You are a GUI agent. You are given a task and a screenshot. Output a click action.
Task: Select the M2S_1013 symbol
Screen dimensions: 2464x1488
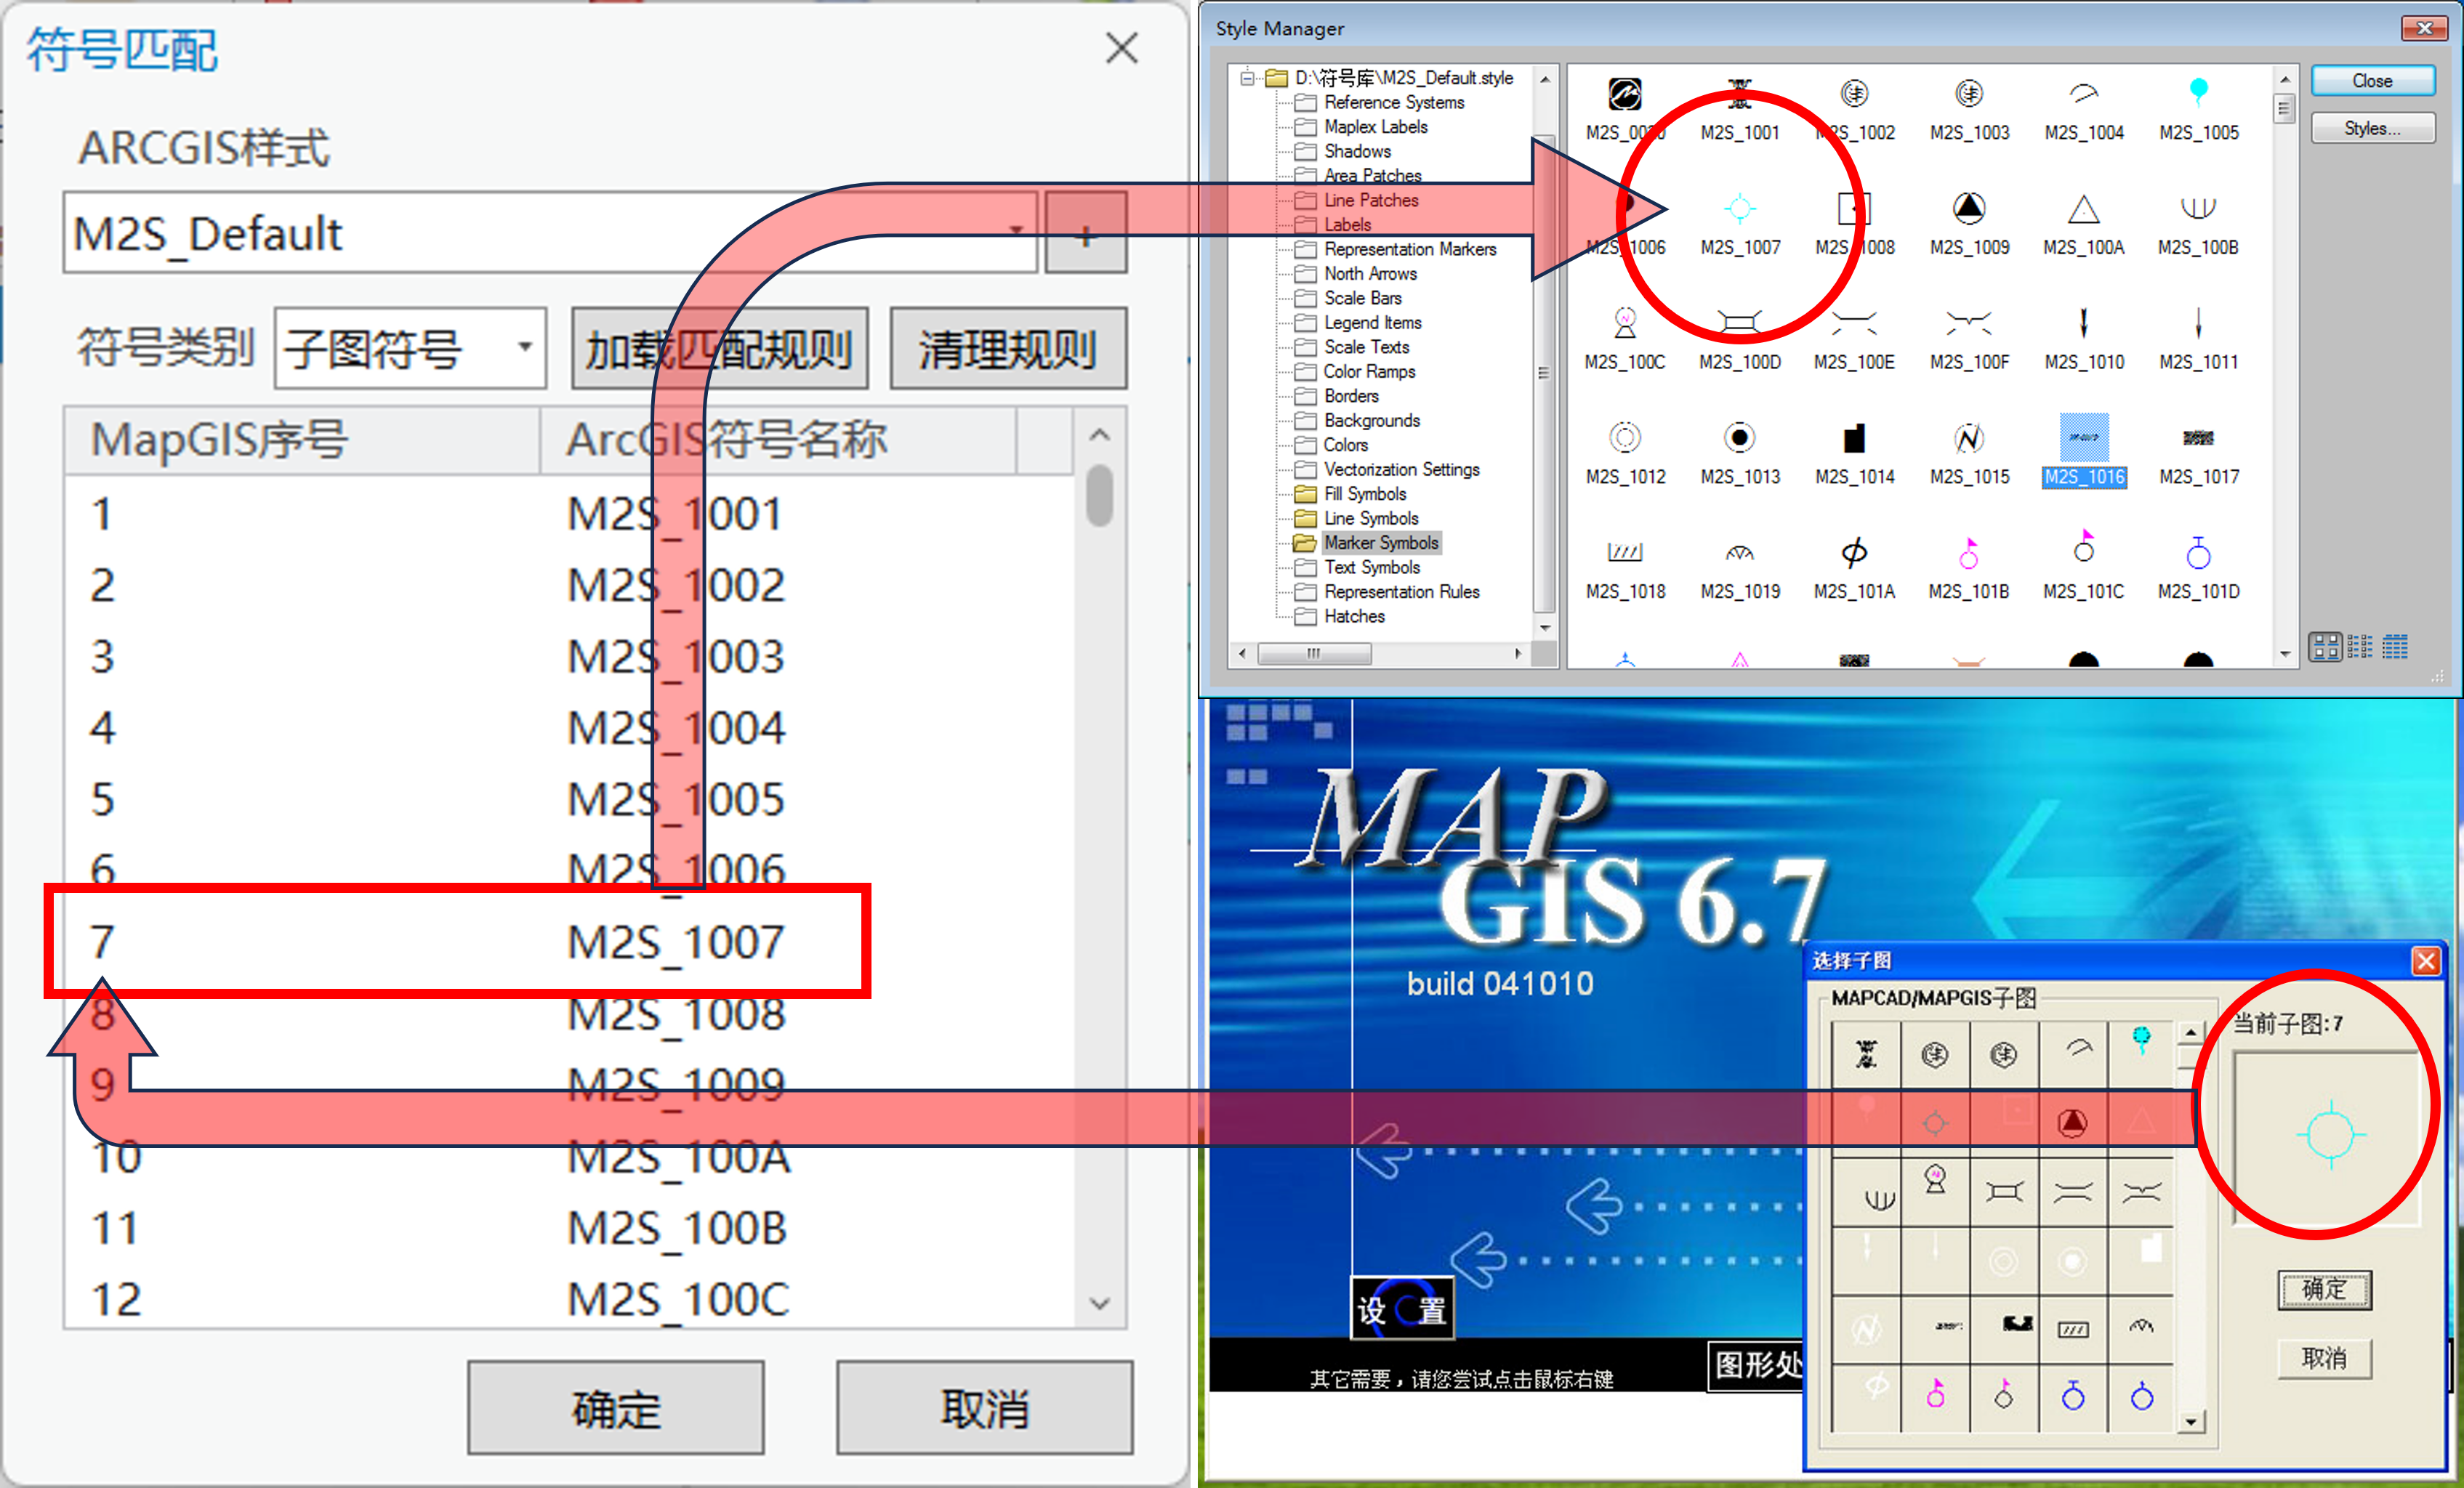point(1739,453)
